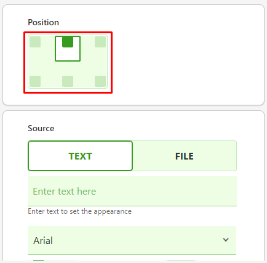Click the Source section heading

[41, 128]
